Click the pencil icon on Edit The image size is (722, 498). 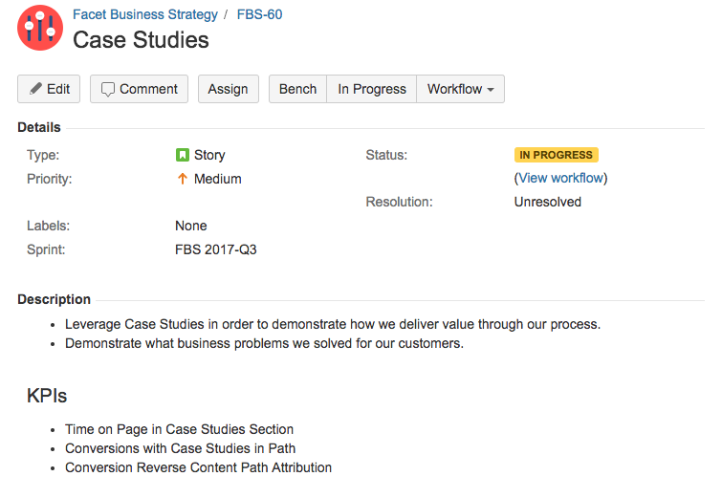point(35,88)
